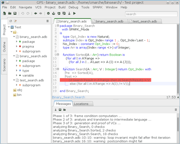The height and width of the screenshot is (144, 180).
Task: Open the SPARK menu
Action: pyautogui.click(x=97, y=7)
